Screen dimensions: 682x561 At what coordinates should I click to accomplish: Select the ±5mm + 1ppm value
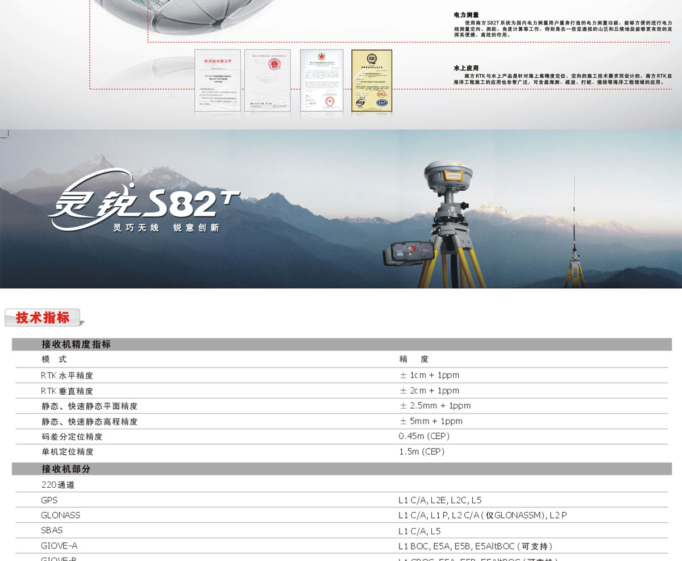point(431,421)
